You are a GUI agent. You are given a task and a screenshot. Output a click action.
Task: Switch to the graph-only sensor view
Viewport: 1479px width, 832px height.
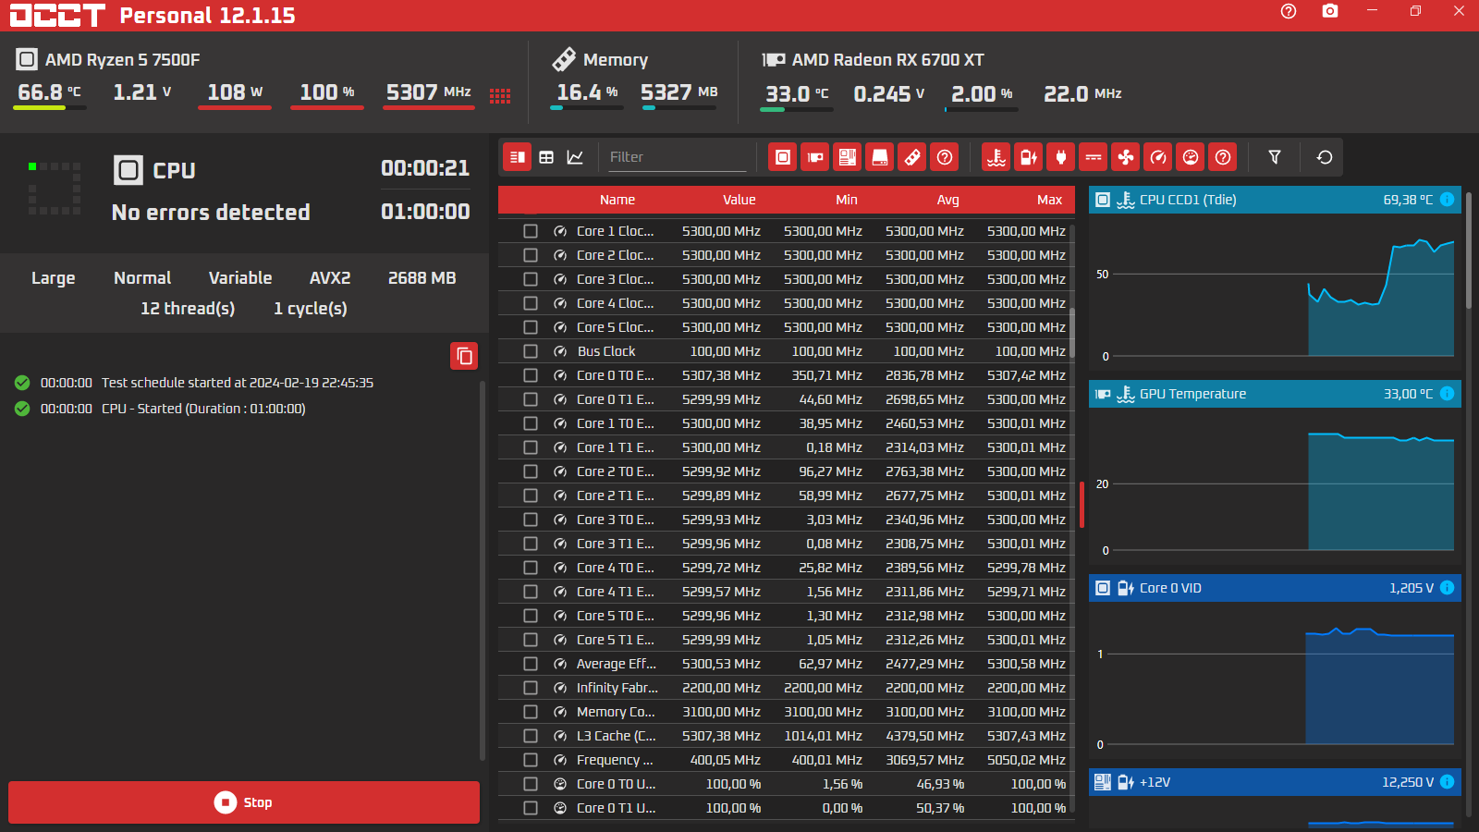(x=575, y=157)
